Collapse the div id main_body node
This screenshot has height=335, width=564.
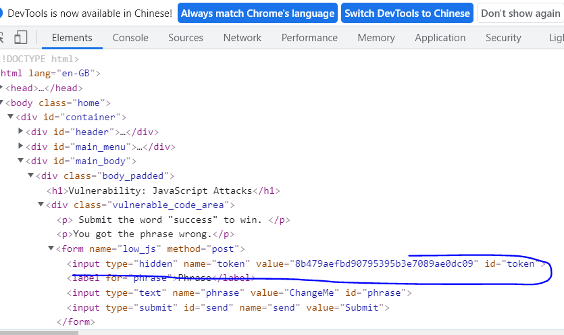[x=20, y=161]
